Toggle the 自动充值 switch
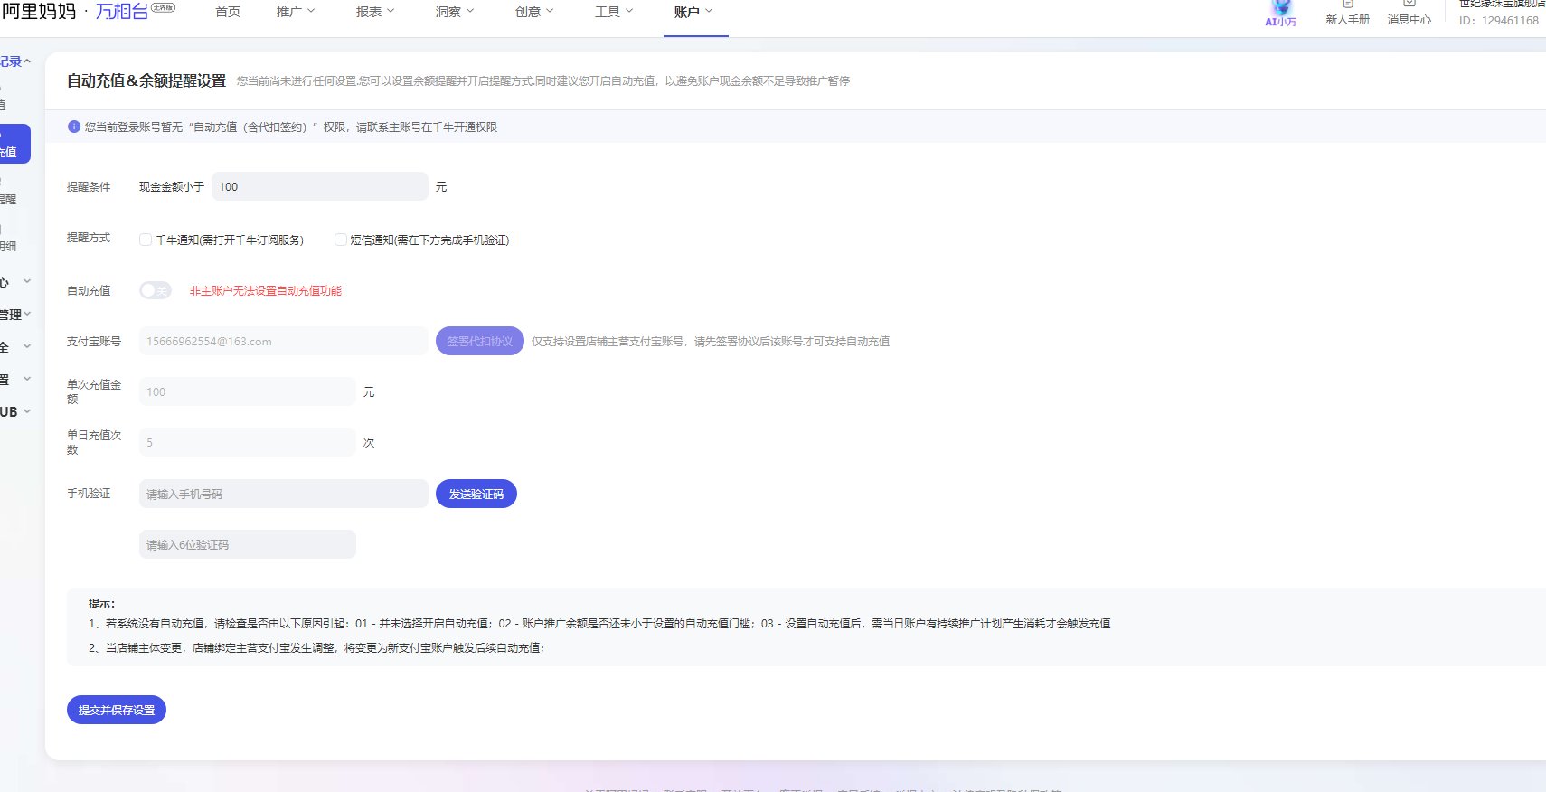This screenshot has width=1546, height=792. pos(155,290)
